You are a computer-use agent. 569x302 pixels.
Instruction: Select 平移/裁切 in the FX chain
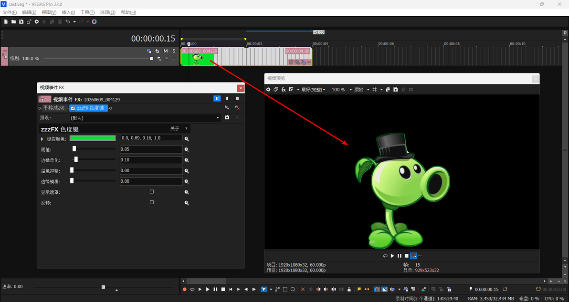[54, 108]
